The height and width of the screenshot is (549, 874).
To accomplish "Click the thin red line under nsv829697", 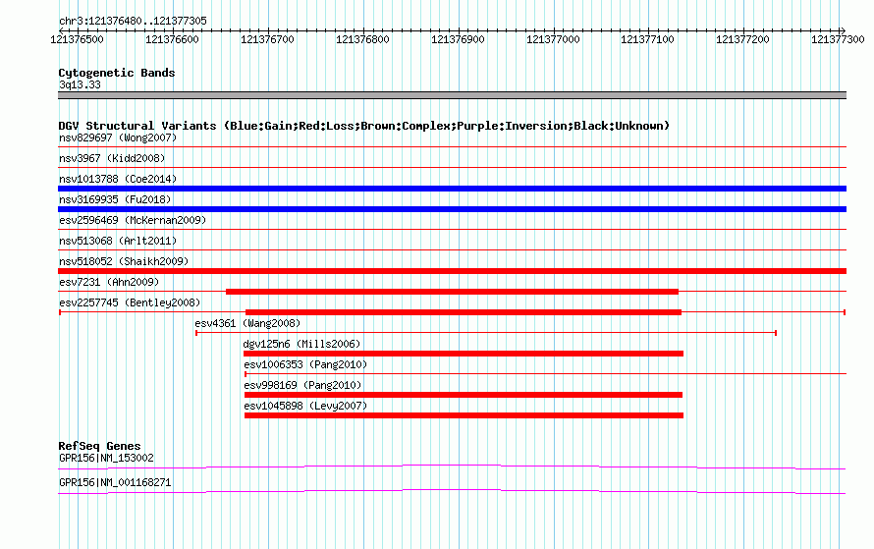I will (x=452, y=147).
